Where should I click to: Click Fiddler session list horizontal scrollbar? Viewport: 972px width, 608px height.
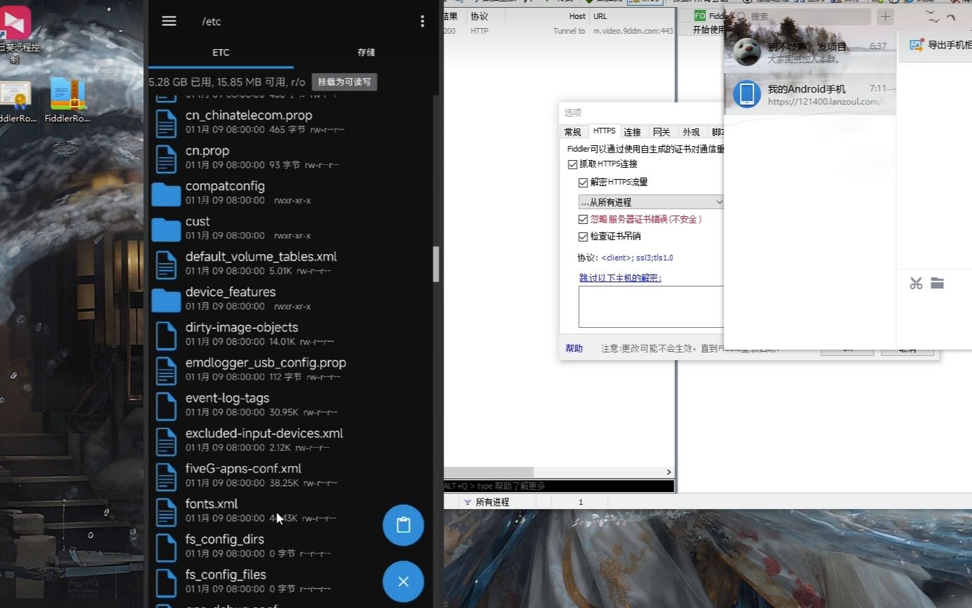[x=488, y=472]
